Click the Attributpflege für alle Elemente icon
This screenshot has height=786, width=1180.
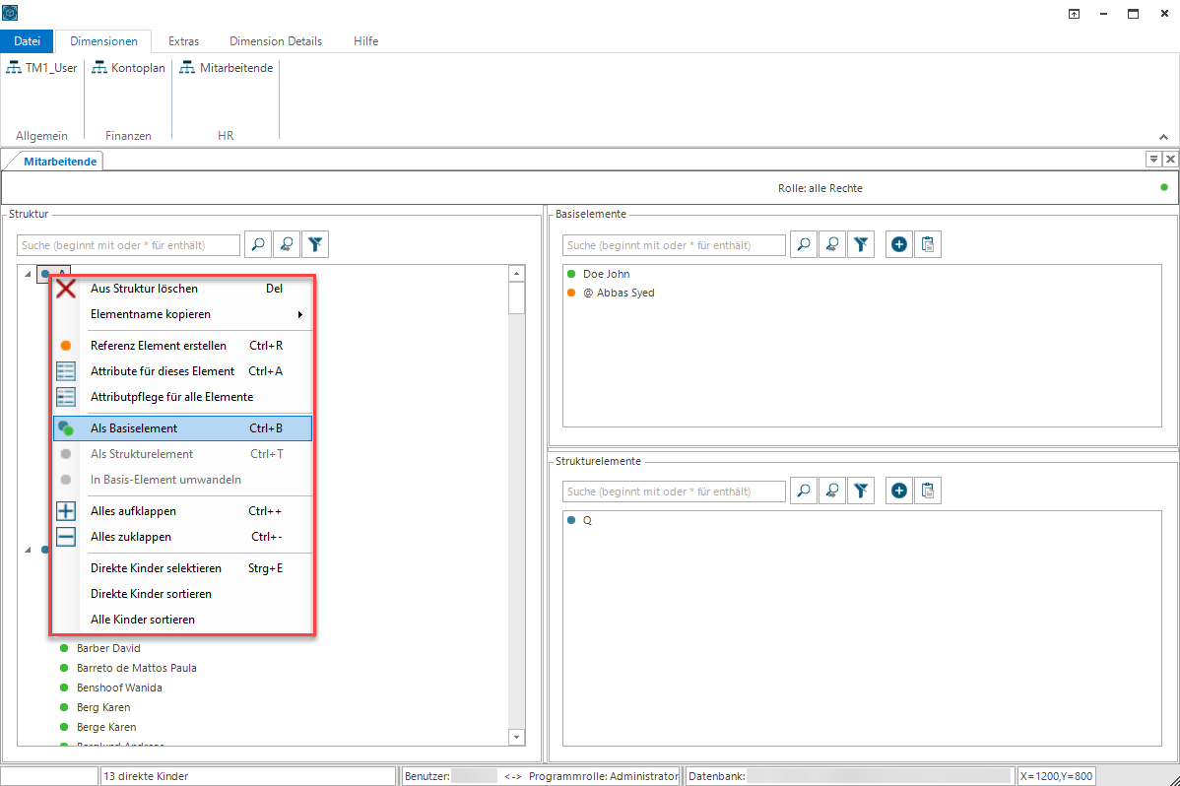[x=65, y=397]
